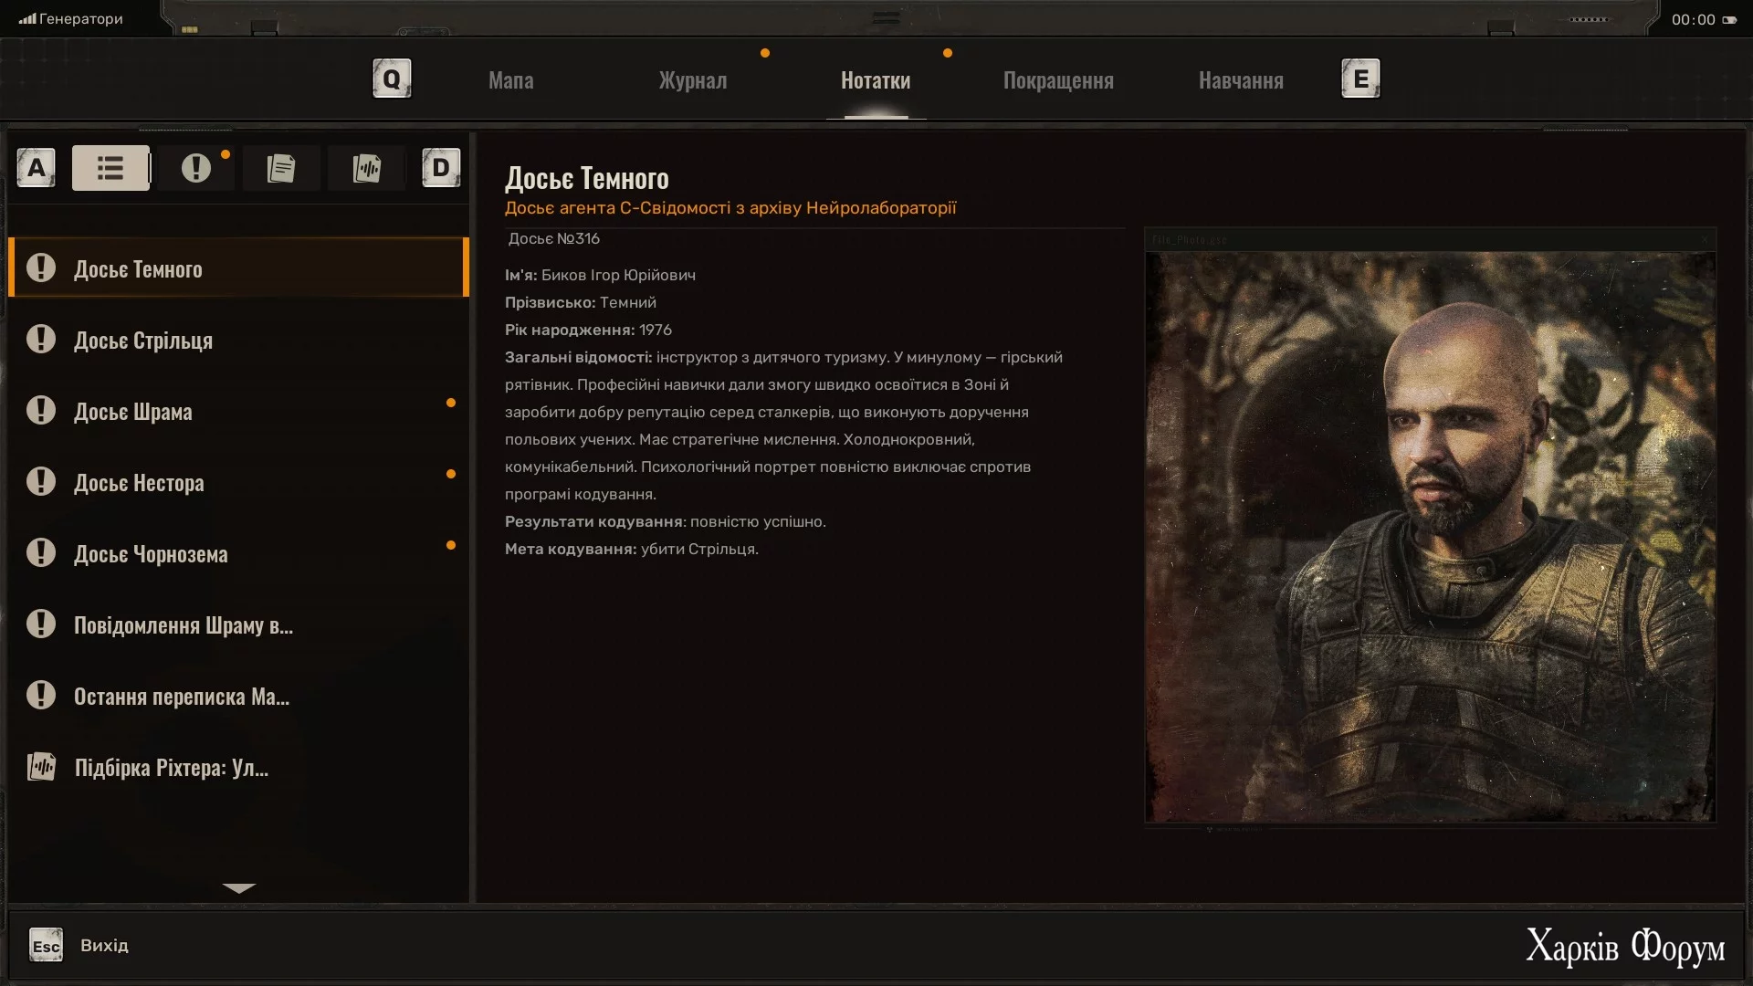
Task: Click the Мета кодування: убити Стрільця line
Action: coord(631,549)
